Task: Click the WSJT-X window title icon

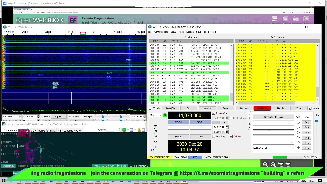Action: point(150,27)
